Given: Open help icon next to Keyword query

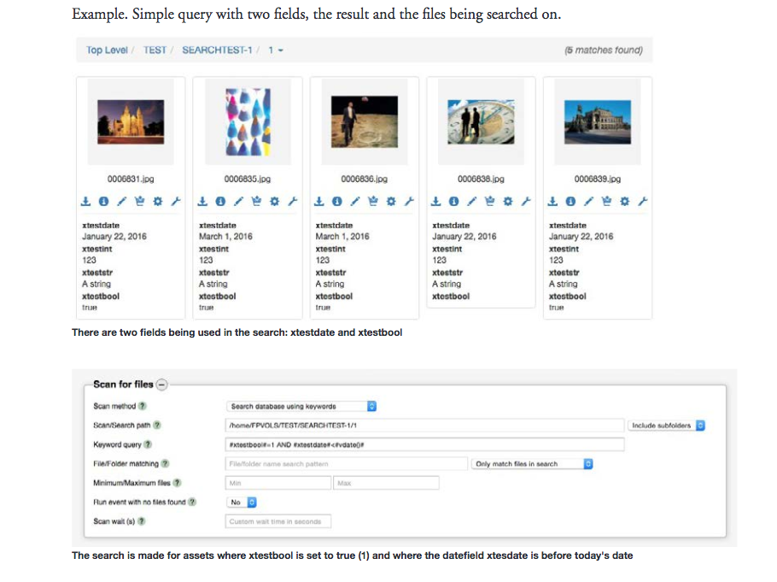Looking at the screenshot, I should [x=148, y=444].
